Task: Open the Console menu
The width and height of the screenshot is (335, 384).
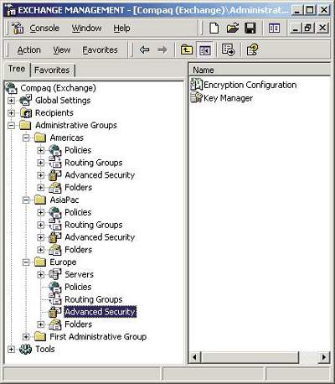Action: pyautogui.click(x=44, y=29)
